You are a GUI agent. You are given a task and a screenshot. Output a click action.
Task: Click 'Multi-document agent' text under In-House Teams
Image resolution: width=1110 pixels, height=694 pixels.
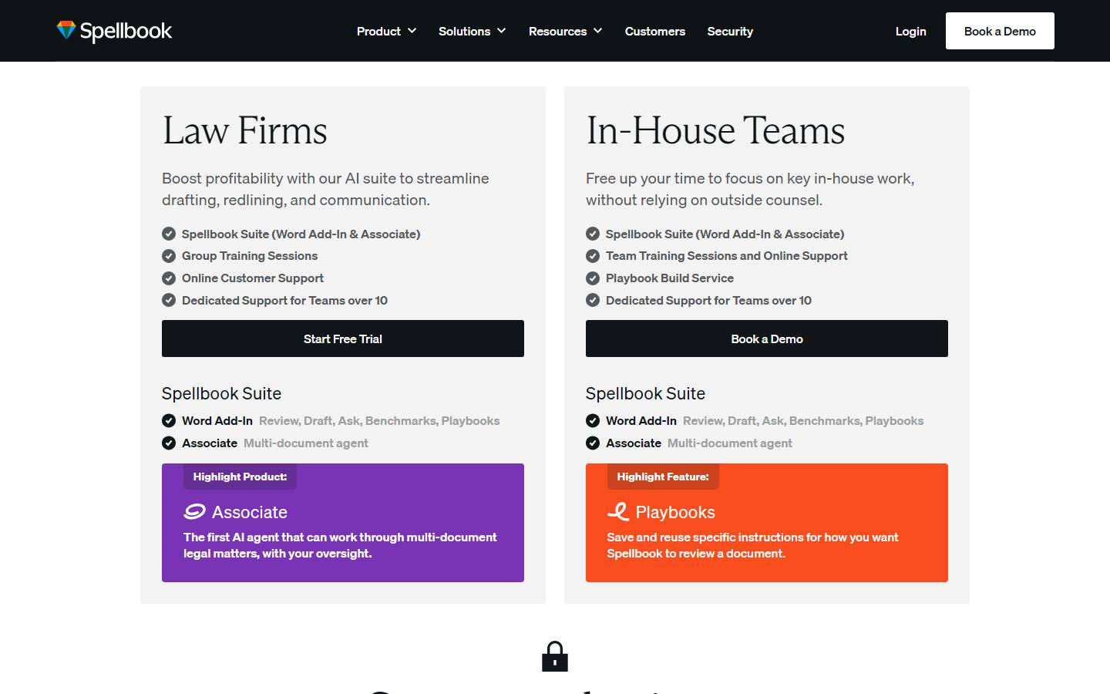tap(730, 443)
